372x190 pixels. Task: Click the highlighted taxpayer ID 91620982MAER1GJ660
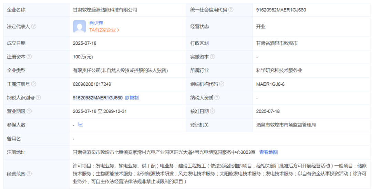point(98,98)
